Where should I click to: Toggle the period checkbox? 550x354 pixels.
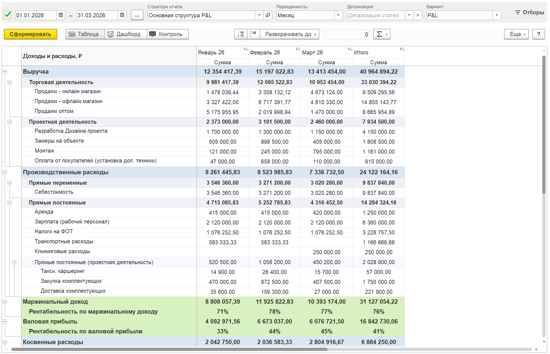coord(8,15)
